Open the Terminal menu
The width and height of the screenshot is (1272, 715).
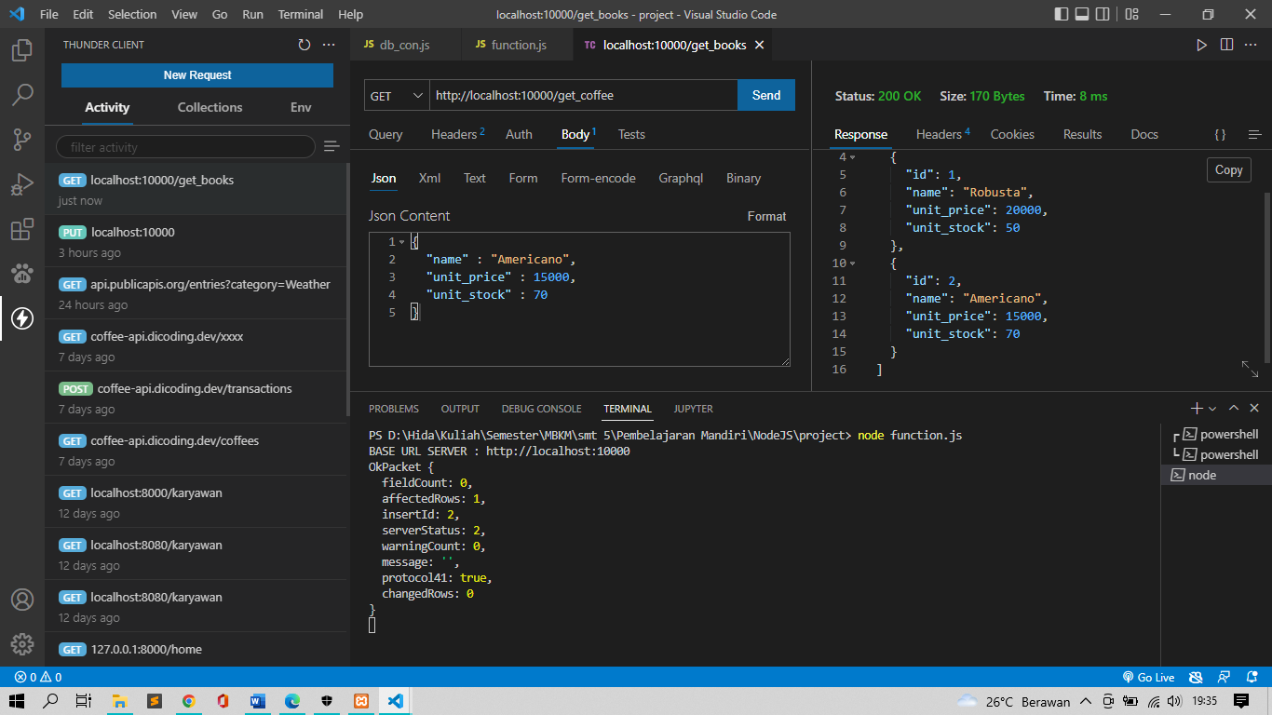point(301,15)
